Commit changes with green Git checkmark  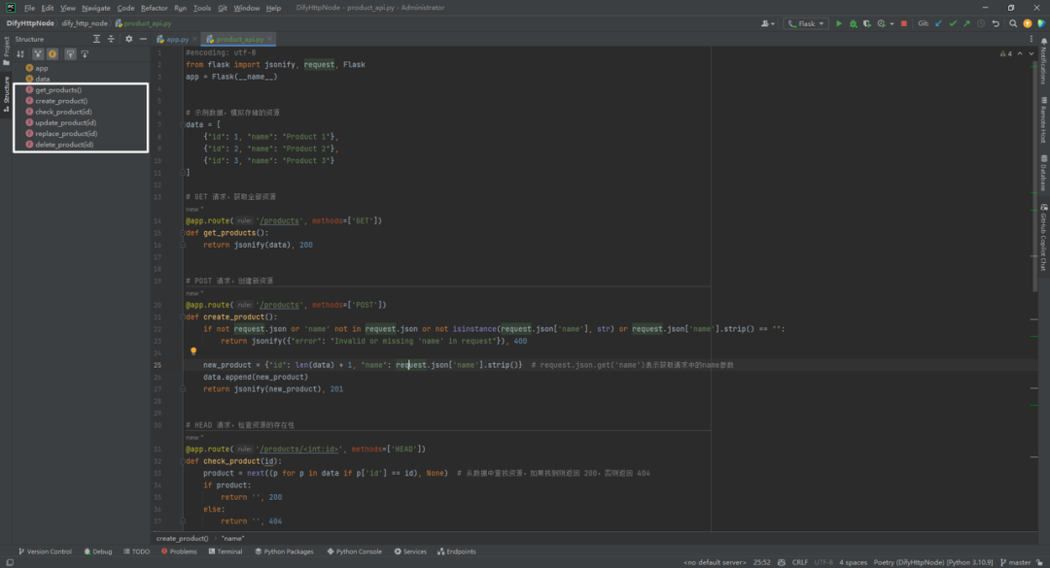click(953, 23)
